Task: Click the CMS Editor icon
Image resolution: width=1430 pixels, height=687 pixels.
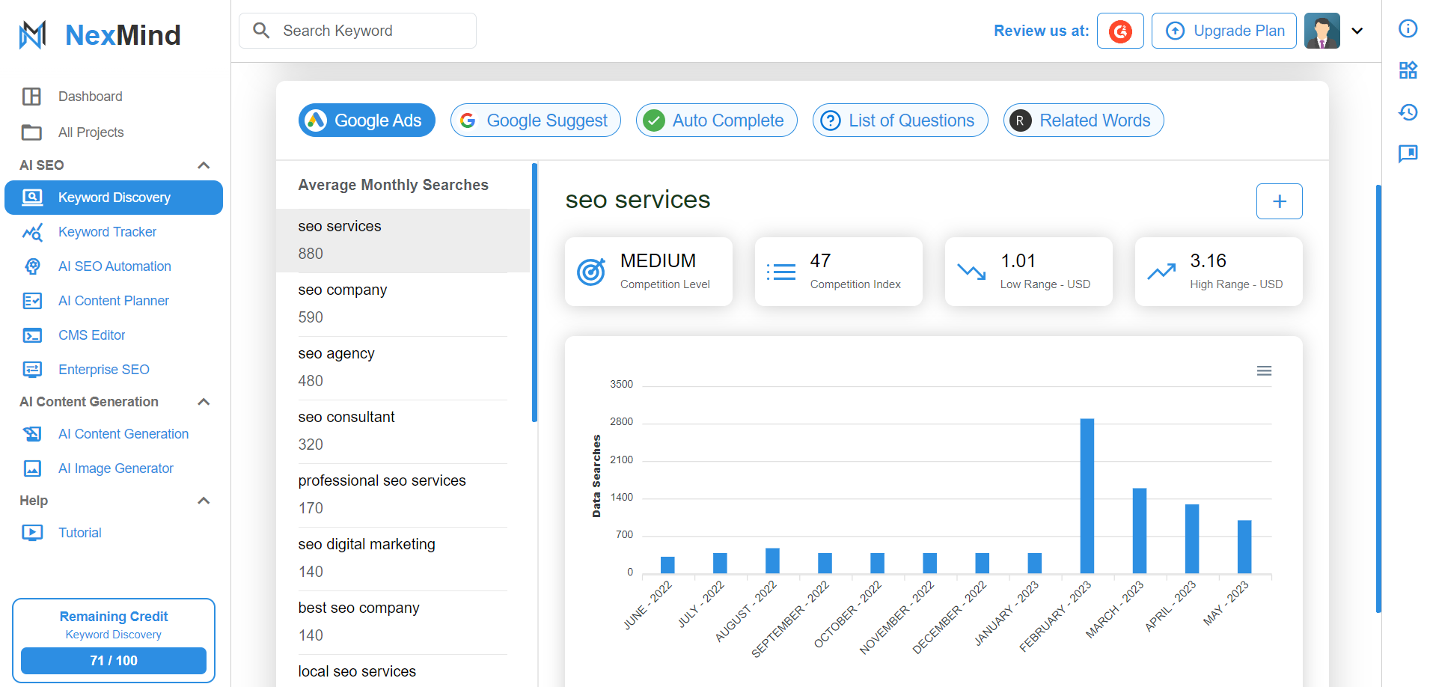Action: coord(32,335)
